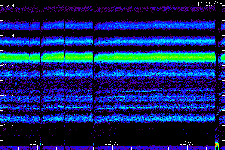Click the 800 frequency axis label
This screenshot has height=150, width=225.
coord(8,66)
